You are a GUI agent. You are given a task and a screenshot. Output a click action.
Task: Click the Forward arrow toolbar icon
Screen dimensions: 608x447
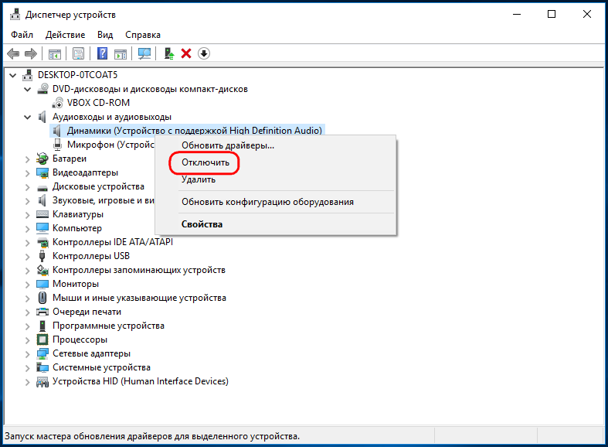(31, 53)
